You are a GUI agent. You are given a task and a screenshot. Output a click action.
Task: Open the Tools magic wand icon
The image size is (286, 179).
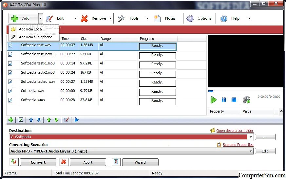121,18
